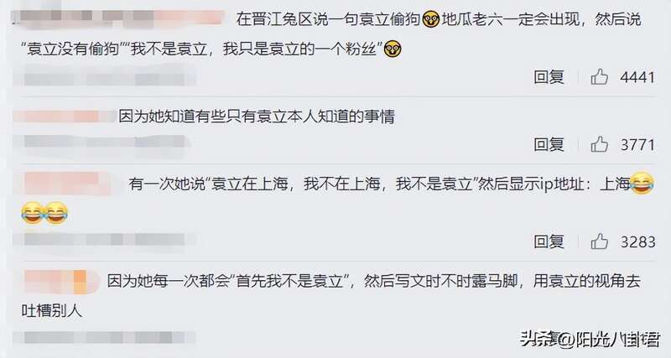
Task: Like the comment with 4441 likes
Action: [x=599, y=77]
